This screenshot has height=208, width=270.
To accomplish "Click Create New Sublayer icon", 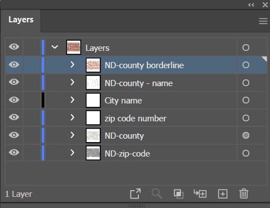I will [200, 193].
